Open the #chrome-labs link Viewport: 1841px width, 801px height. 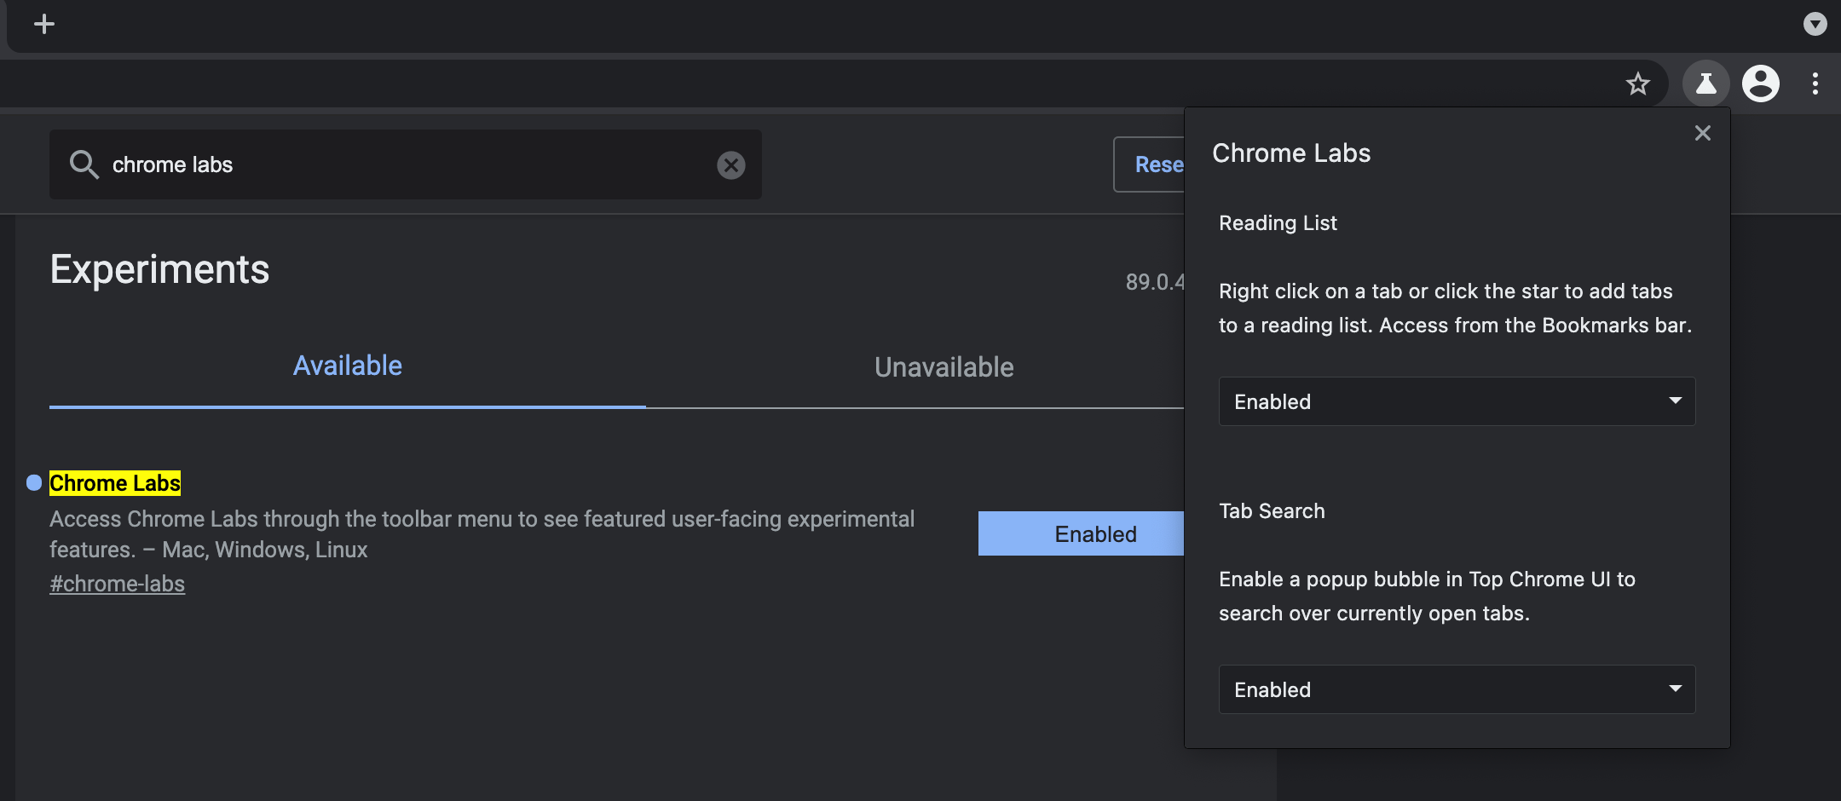(118, 583)
